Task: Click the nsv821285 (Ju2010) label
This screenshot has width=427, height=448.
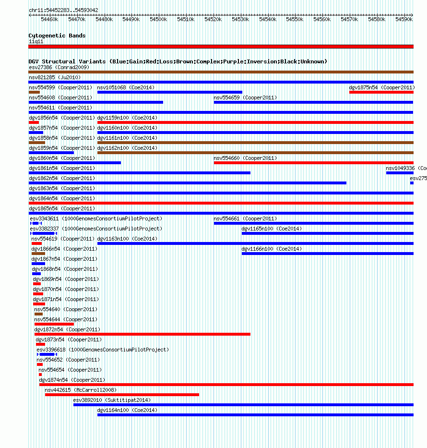Action: [55, 77]
